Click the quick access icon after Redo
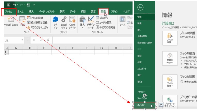The width and height of the screenshot is (197, 111). (28, 5)
